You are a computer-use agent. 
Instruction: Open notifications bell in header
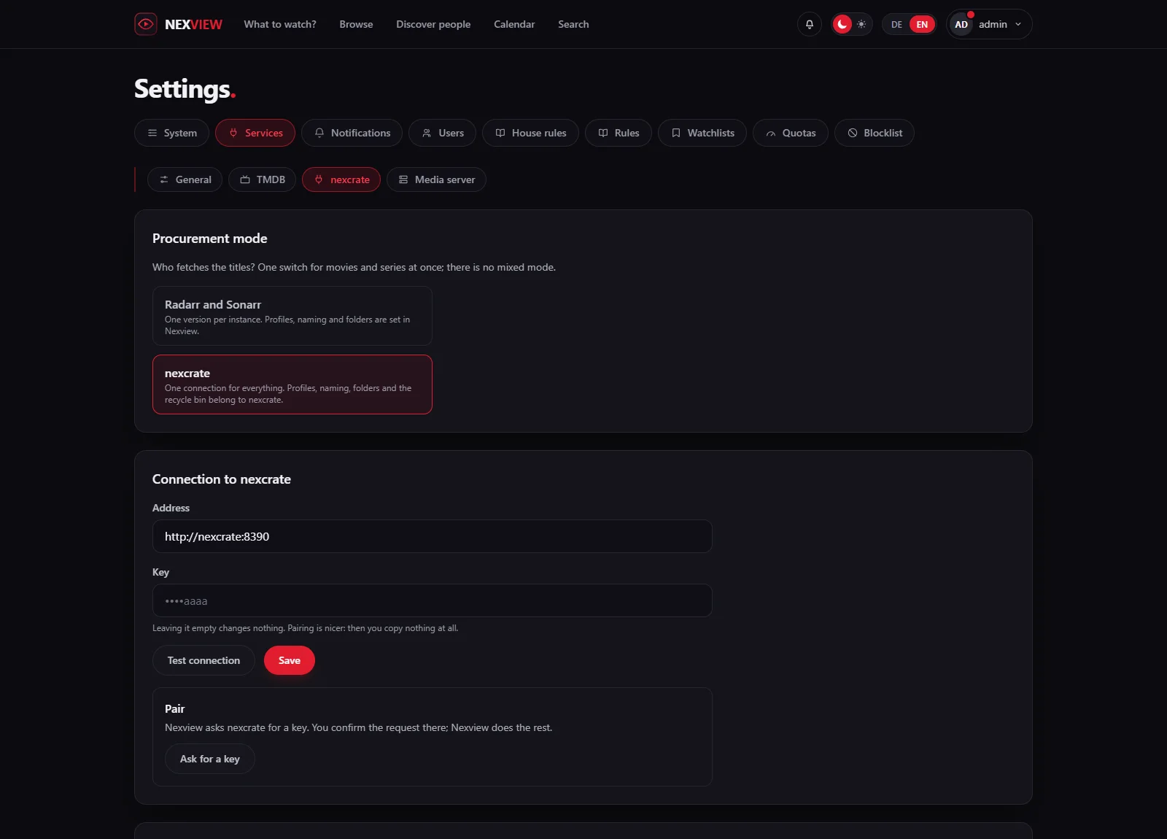[x=810, y=24]
